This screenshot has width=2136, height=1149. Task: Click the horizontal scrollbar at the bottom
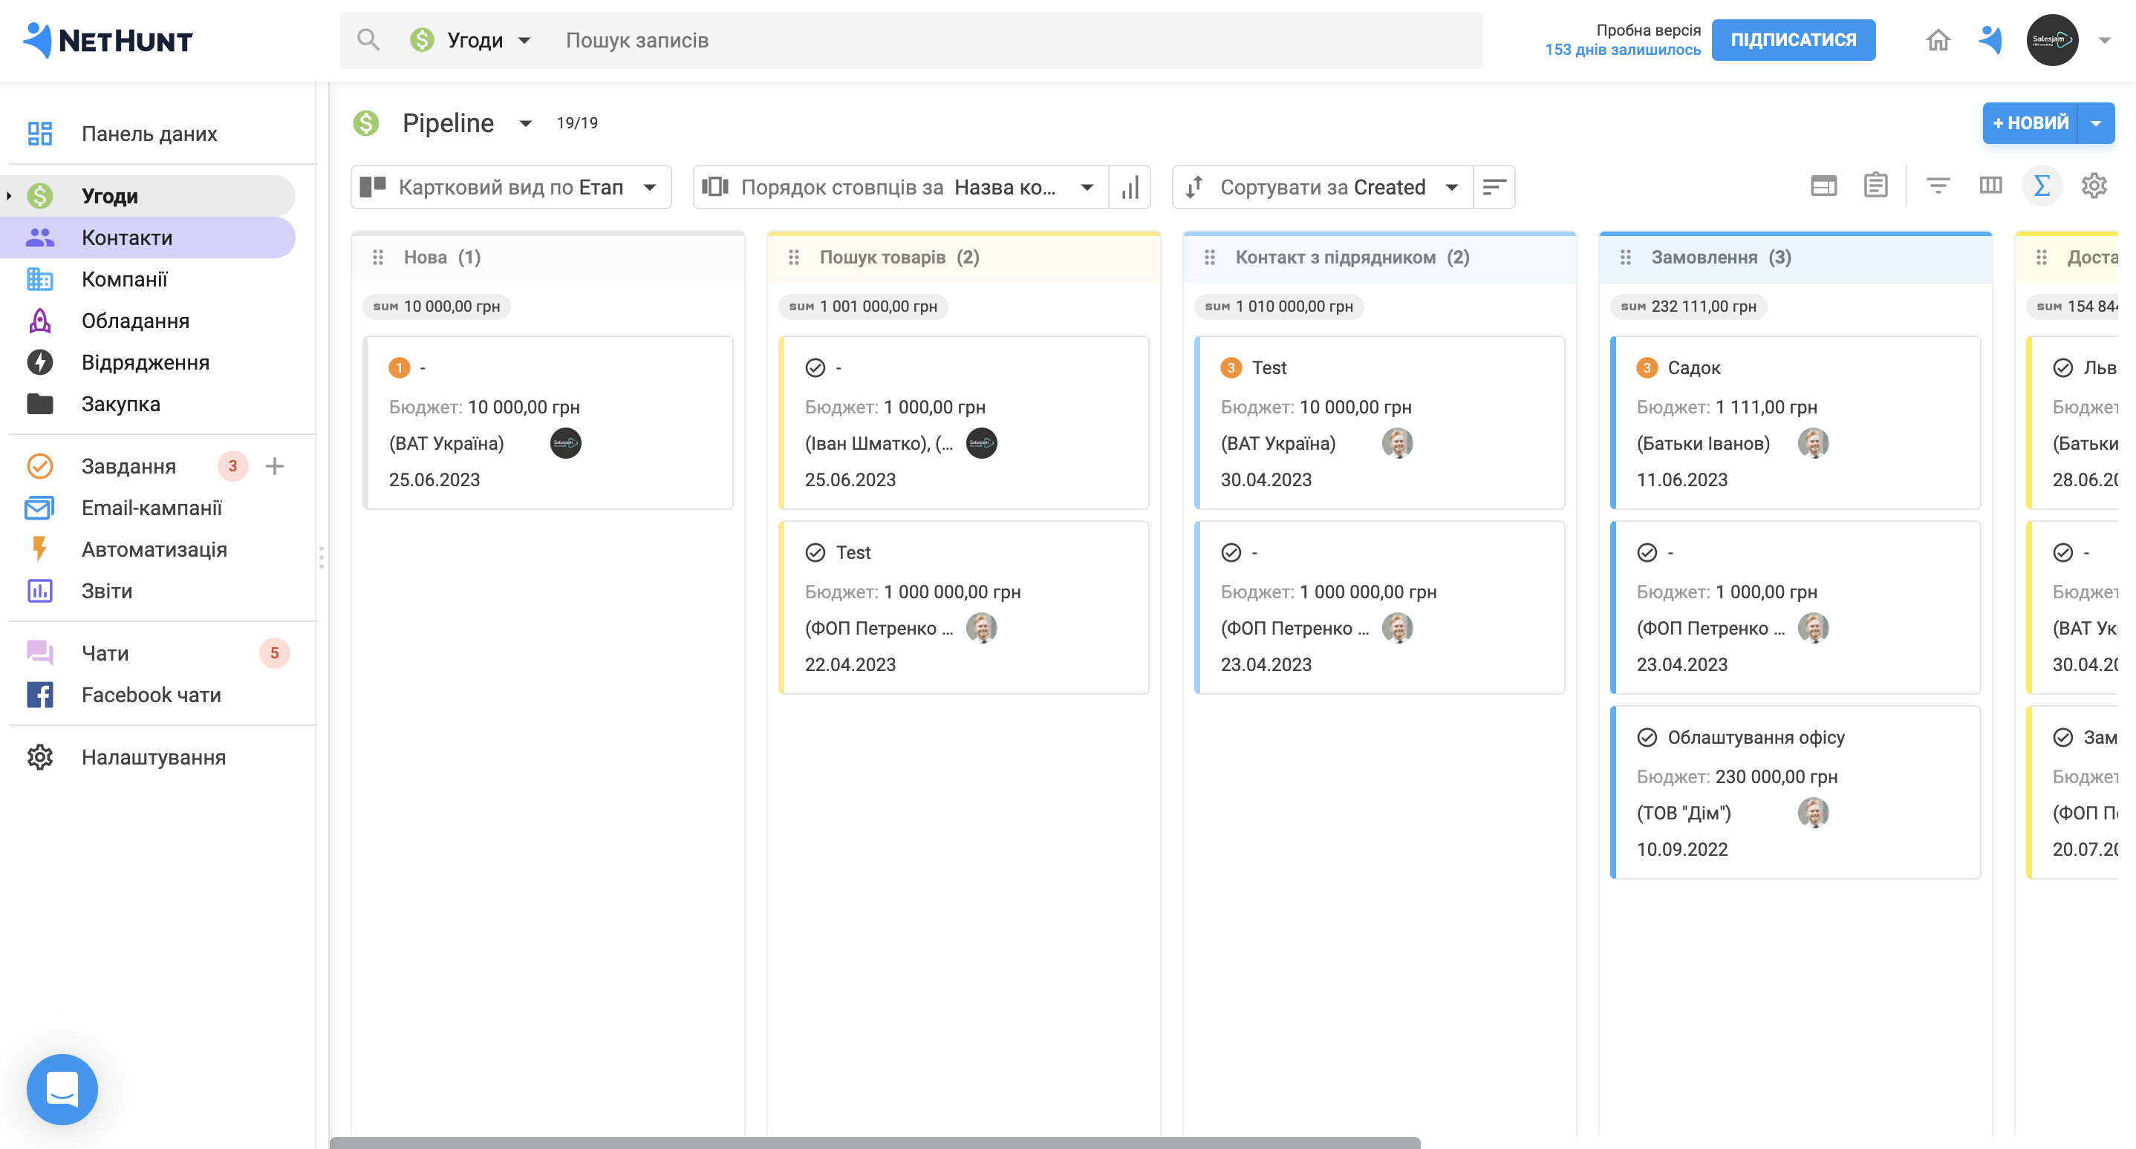875,1143
